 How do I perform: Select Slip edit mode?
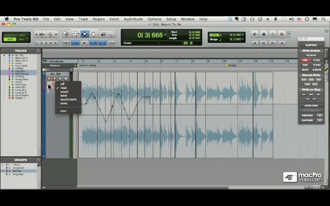(x=9, y=39)
